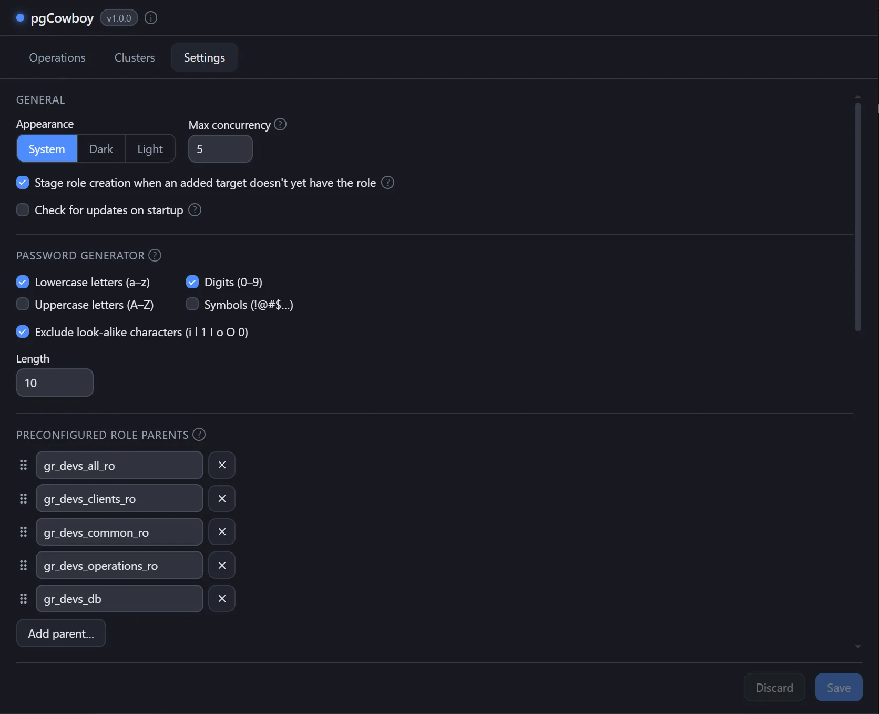Show help for Password Generator section
Screen dimensions: 879x714
(155, 255)
